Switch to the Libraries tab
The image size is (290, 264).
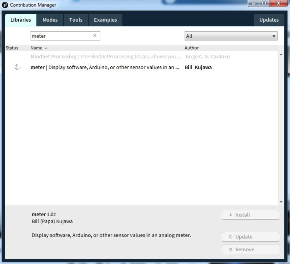pos(21,20)
